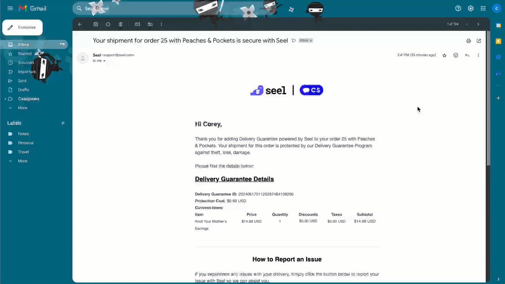The image size is (505, 284).
Task: Open Google Keep side panel icon
Action: [498, 41]
